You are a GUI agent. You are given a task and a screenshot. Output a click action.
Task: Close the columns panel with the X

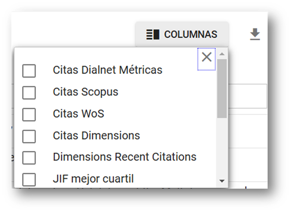(207, 57)
